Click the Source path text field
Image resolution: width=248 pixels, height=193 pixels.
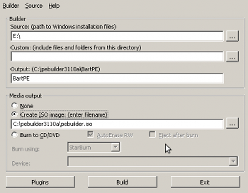pyautogui.click(x=117, y=36)
